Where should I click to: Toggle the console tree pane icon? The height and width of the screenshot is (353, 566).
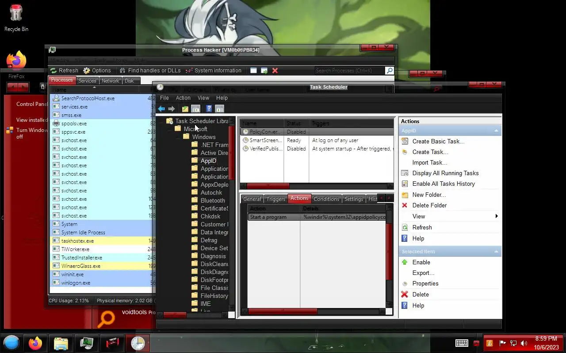(x=195, y=109)
